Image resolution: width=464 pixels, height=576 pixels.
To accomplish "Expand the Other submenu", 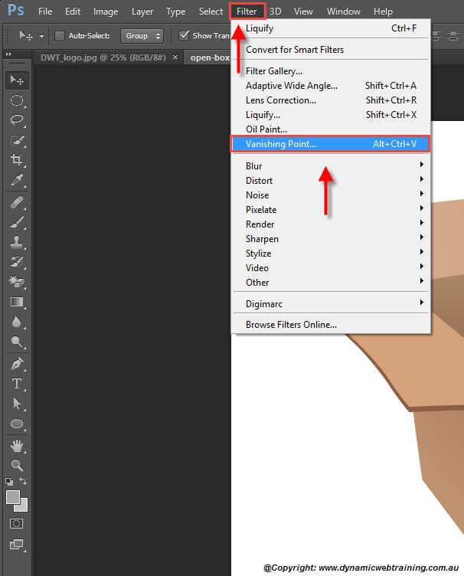I will (x=331, y=283).
